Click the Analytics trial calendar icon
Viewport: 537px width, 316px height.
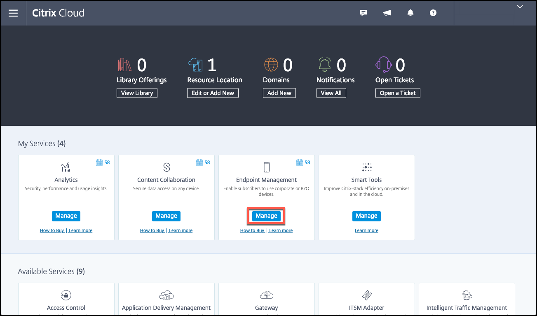tap(99, 163)
